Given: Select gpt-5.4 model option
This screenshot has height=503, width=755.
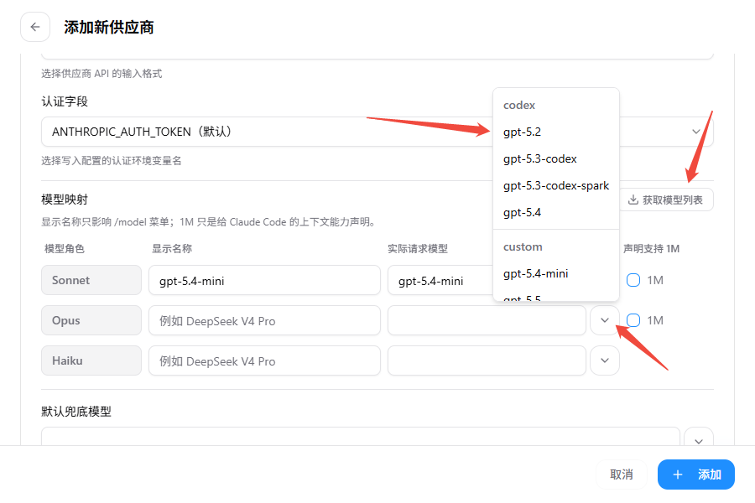Looking at the screenshot, I should (555, 213).
